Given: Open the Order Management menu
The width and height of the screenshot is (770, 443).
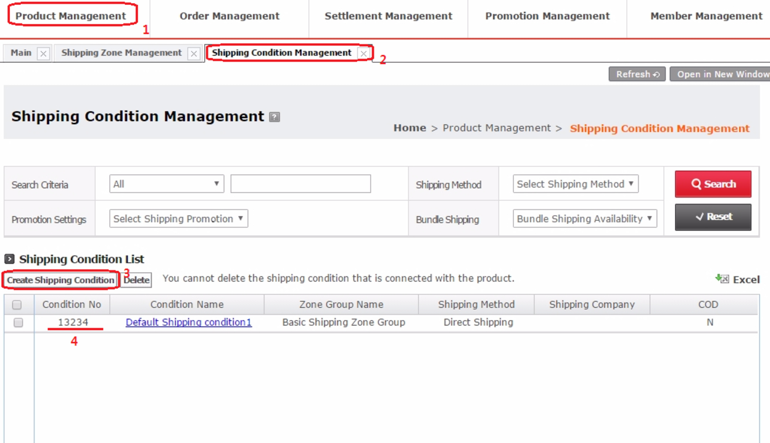Looking at the screenshot, I should 230,16.
